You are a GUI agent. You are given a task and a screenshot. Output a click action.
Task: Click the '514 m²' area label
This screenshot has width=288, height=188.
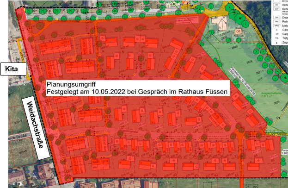pyautogui.click(x=125, y=175)
